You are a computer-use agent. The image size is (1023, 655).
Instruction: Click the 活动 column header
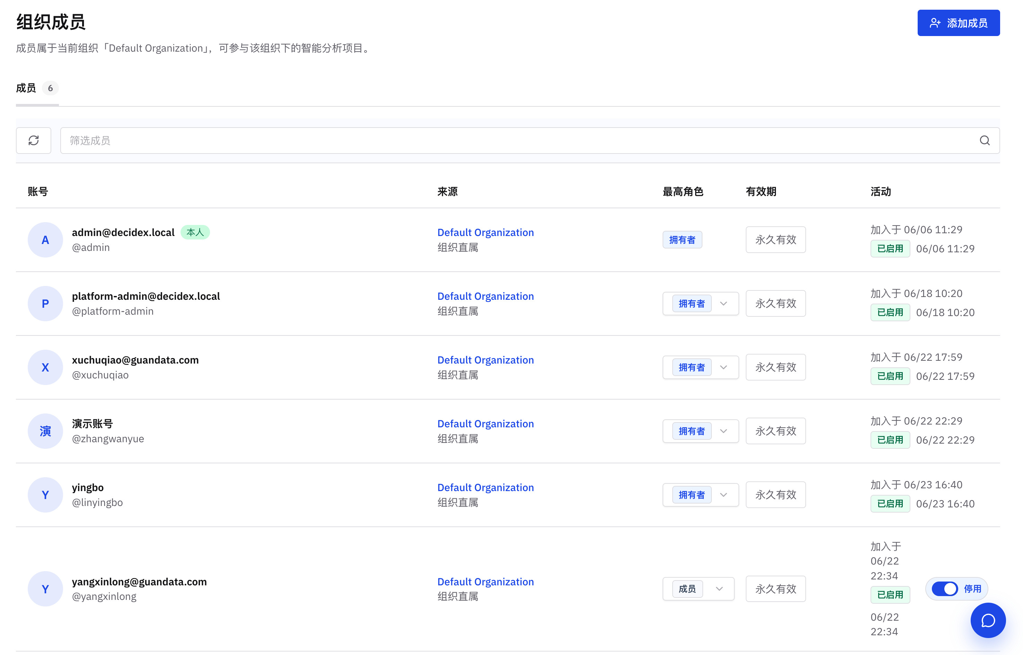[x=881, y=192]
